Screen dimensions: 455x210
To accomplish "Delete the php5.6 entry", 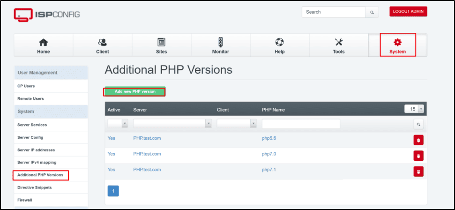I will (418, 140).
